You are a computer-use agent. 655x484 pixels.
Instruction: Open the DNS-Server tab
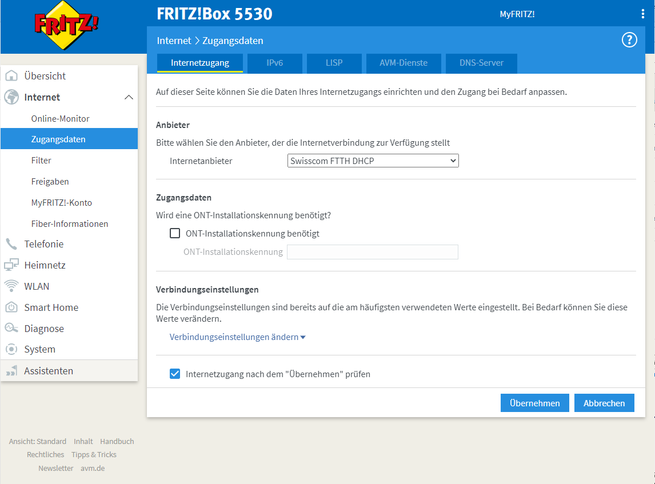click(481, 63)
